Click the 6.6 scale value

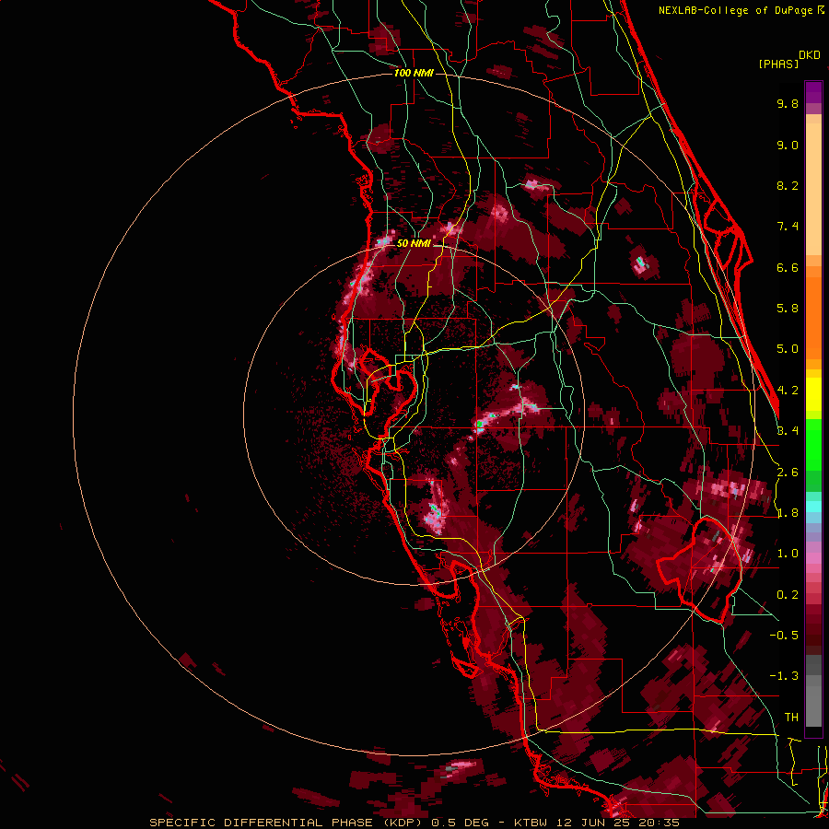coord(788,267)
